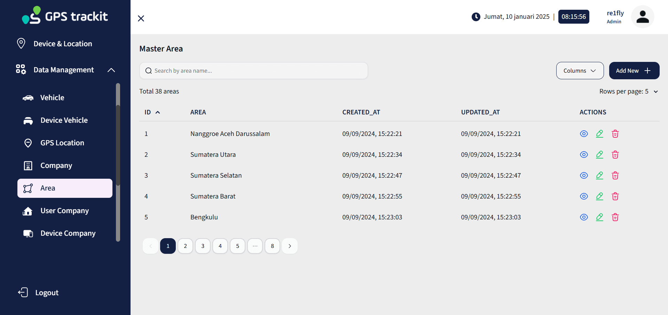Click the edit pencil icon for Bengkulu

click(x=599, y=217)
